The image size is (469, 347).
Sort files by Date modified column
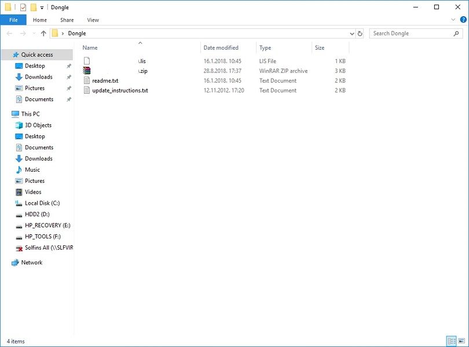pos(221,48)
